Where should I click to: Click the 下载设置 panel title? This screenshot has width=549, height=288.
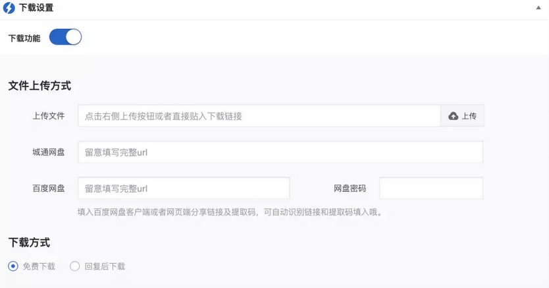point(36,8)
